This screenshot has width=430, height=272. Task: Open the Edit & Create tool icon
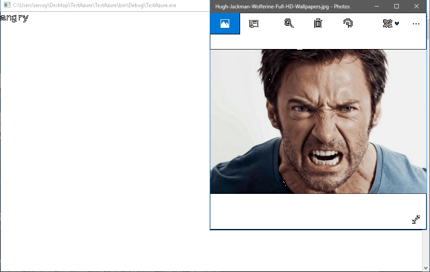coord(387,23)
